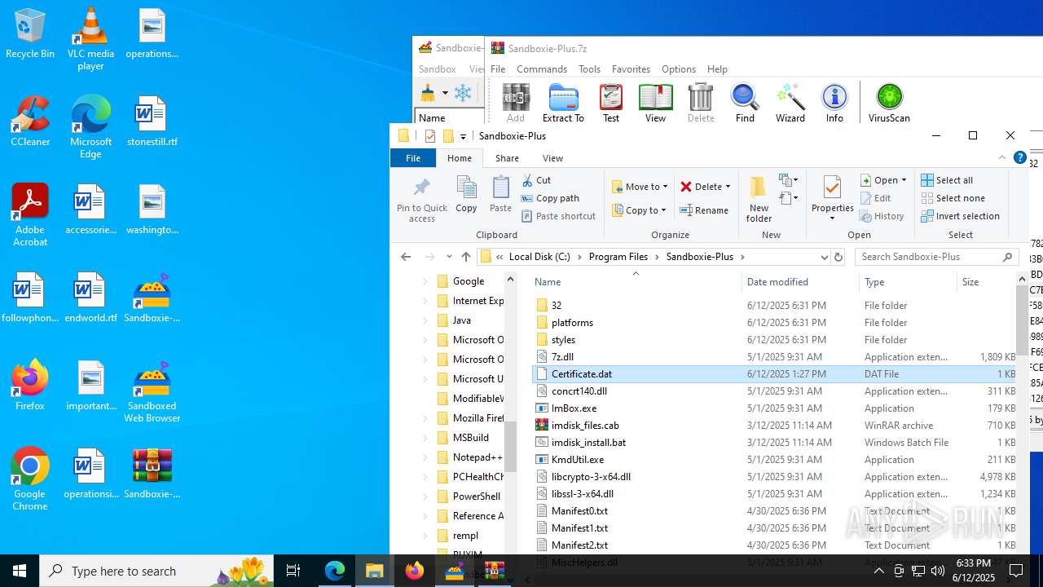Open Firefox from the taskbar
1043x587 pixels.
coord(415,571)
